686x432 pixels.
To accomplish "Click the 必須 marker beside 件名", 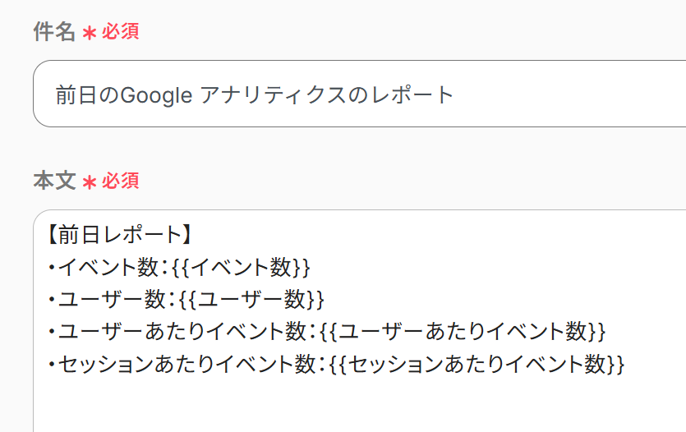I will pos(120,32).
